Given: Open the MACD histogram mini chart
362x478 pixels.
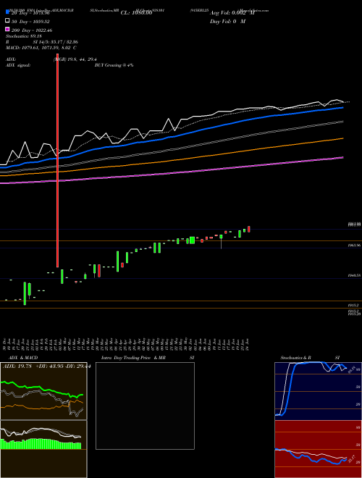Looking at the screenshot, I should point(43,449).
